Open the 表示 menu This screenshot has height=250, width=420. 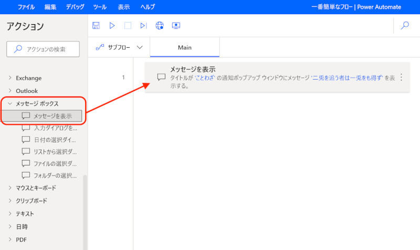[124, 7]
